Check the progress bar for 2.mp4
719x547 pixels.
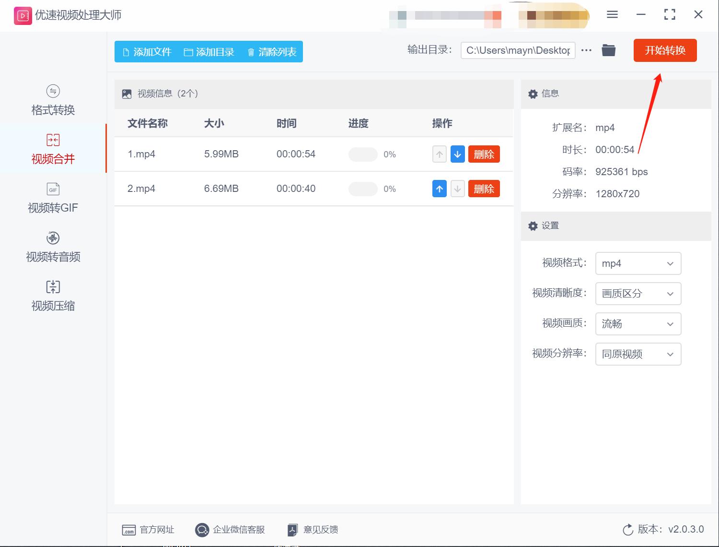click(363, 189)
